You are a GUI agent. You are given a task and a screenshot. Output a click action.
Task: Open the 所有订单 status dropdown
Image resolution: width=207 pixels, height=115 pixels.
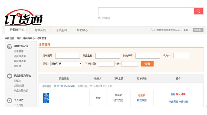click(66, 64)
